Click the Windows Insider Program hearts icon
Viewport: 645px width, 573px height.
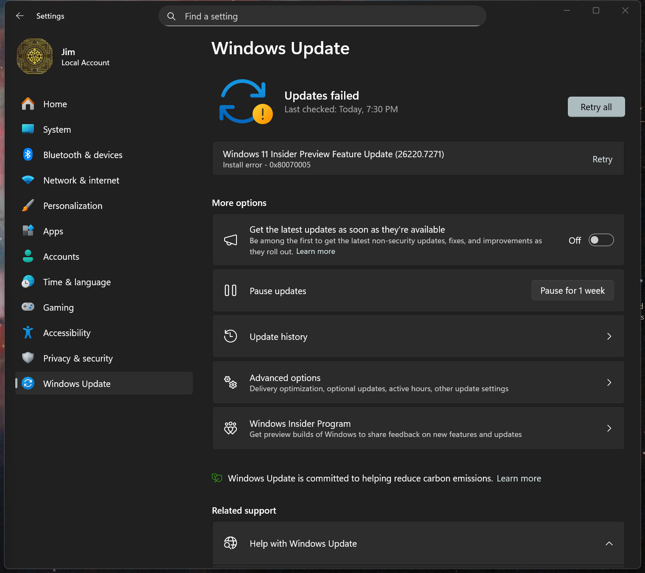pos(231,428)
